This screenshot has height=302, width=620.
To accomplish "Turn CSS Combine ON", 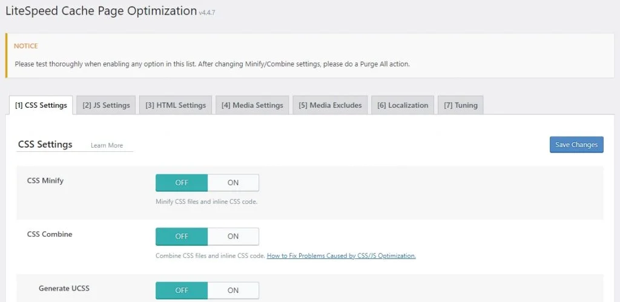I will (x=233, y=237).
